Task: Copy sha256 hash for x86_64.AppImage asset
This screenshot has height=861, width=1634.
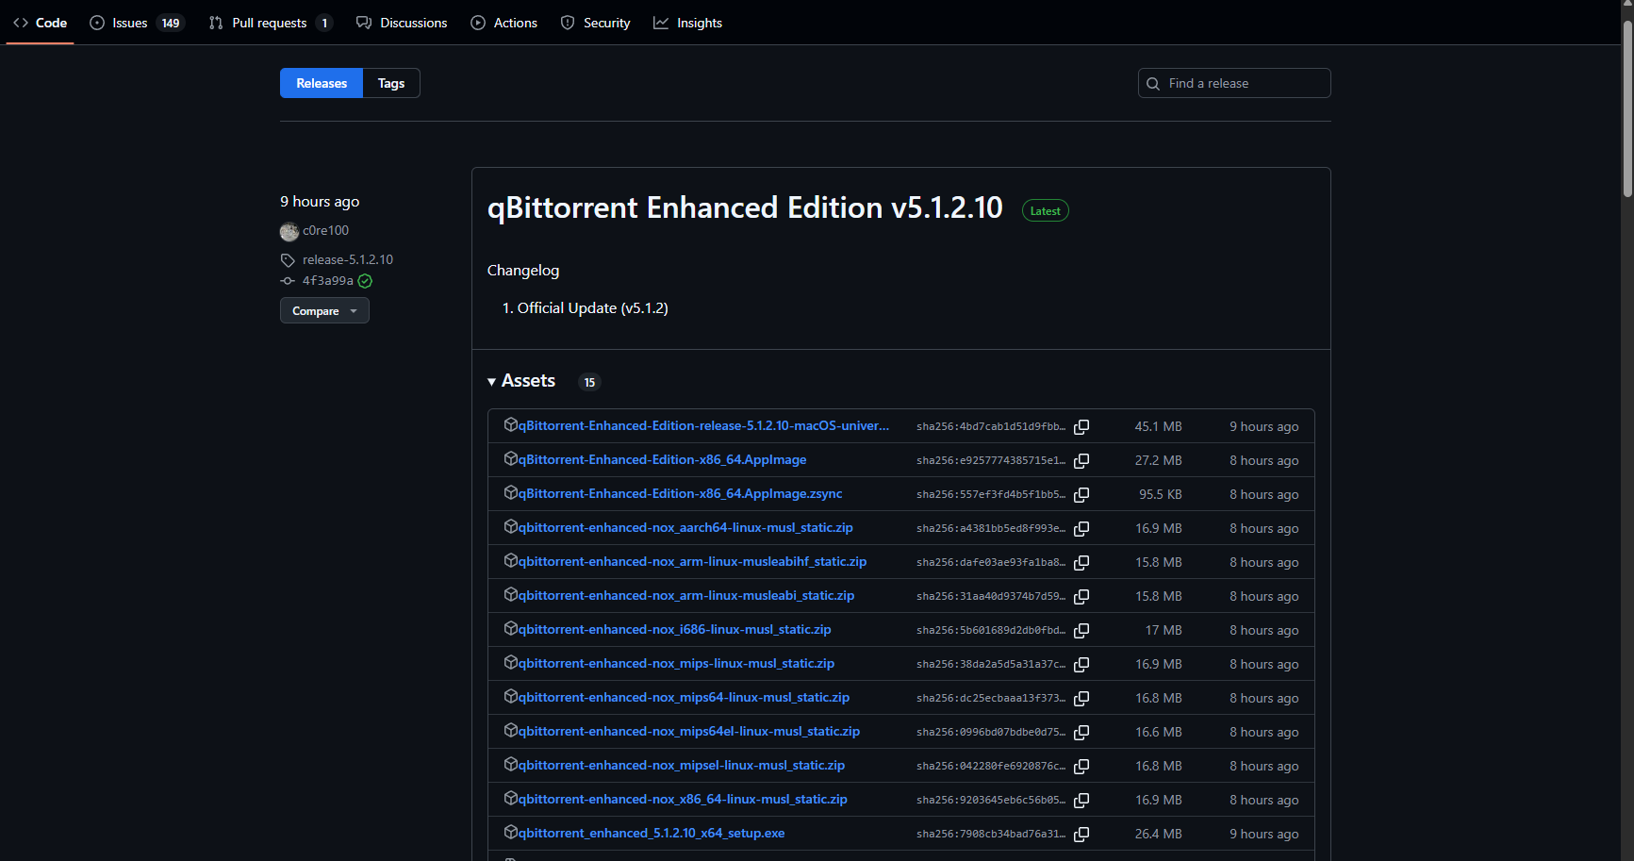Action: coord(1081,461)
